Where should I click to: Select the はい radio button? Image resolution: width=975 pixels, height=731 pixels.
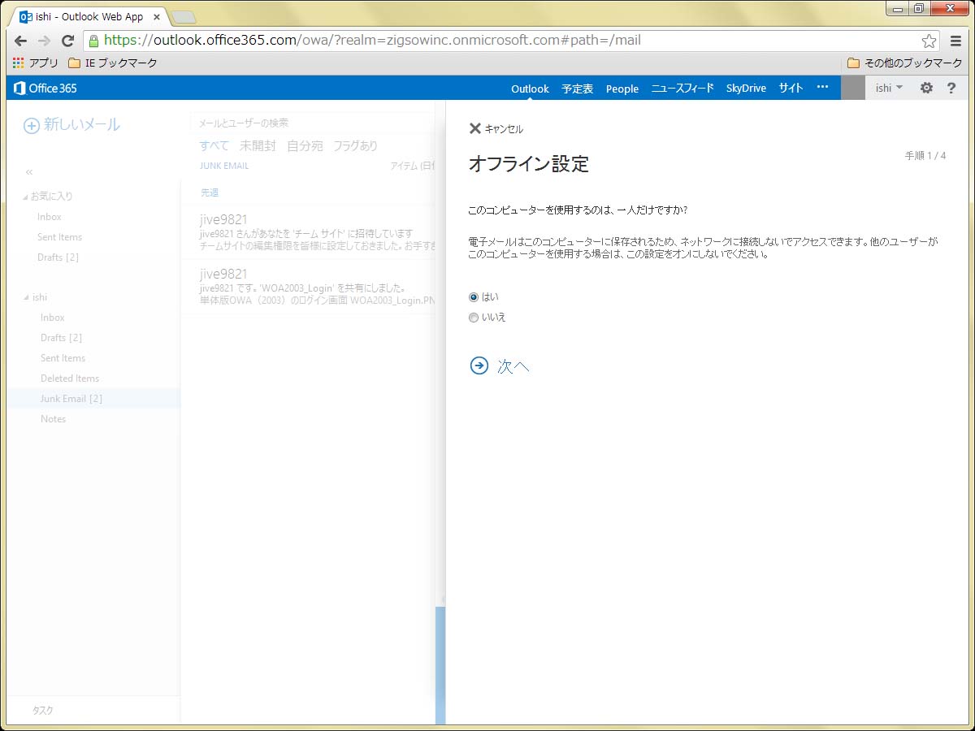click(474, 297)
